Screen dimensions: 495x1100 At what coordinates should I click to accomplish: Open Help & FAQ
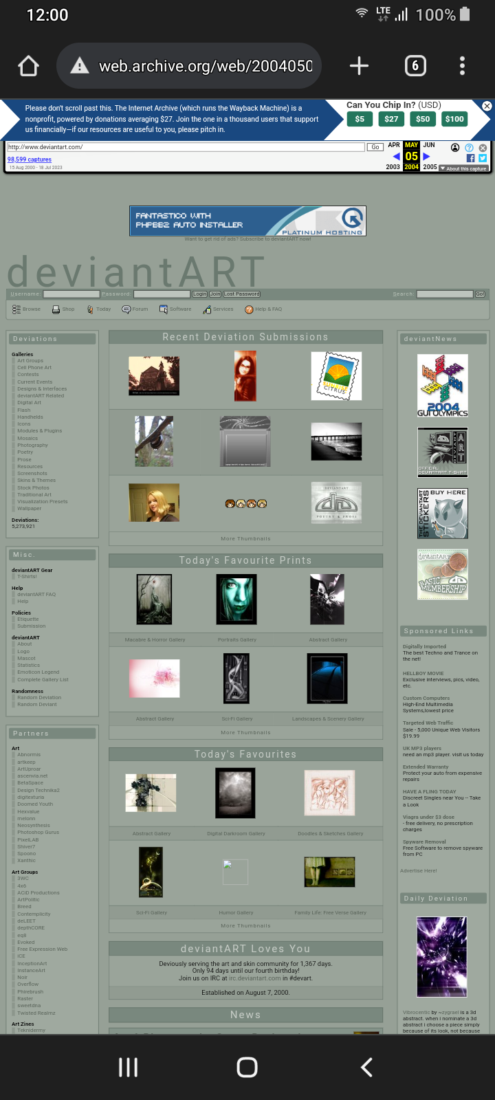click(x=263, y=309)
